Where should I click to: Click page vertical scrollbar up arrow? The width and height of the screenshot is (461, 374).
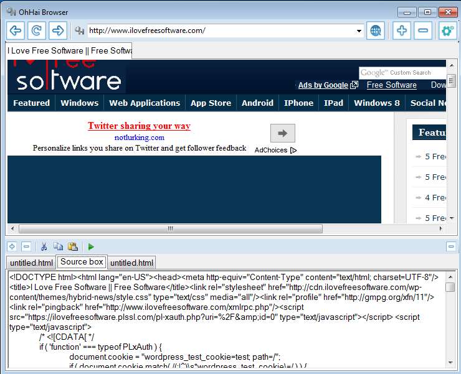pyautogui.click(x=451, y=65)
